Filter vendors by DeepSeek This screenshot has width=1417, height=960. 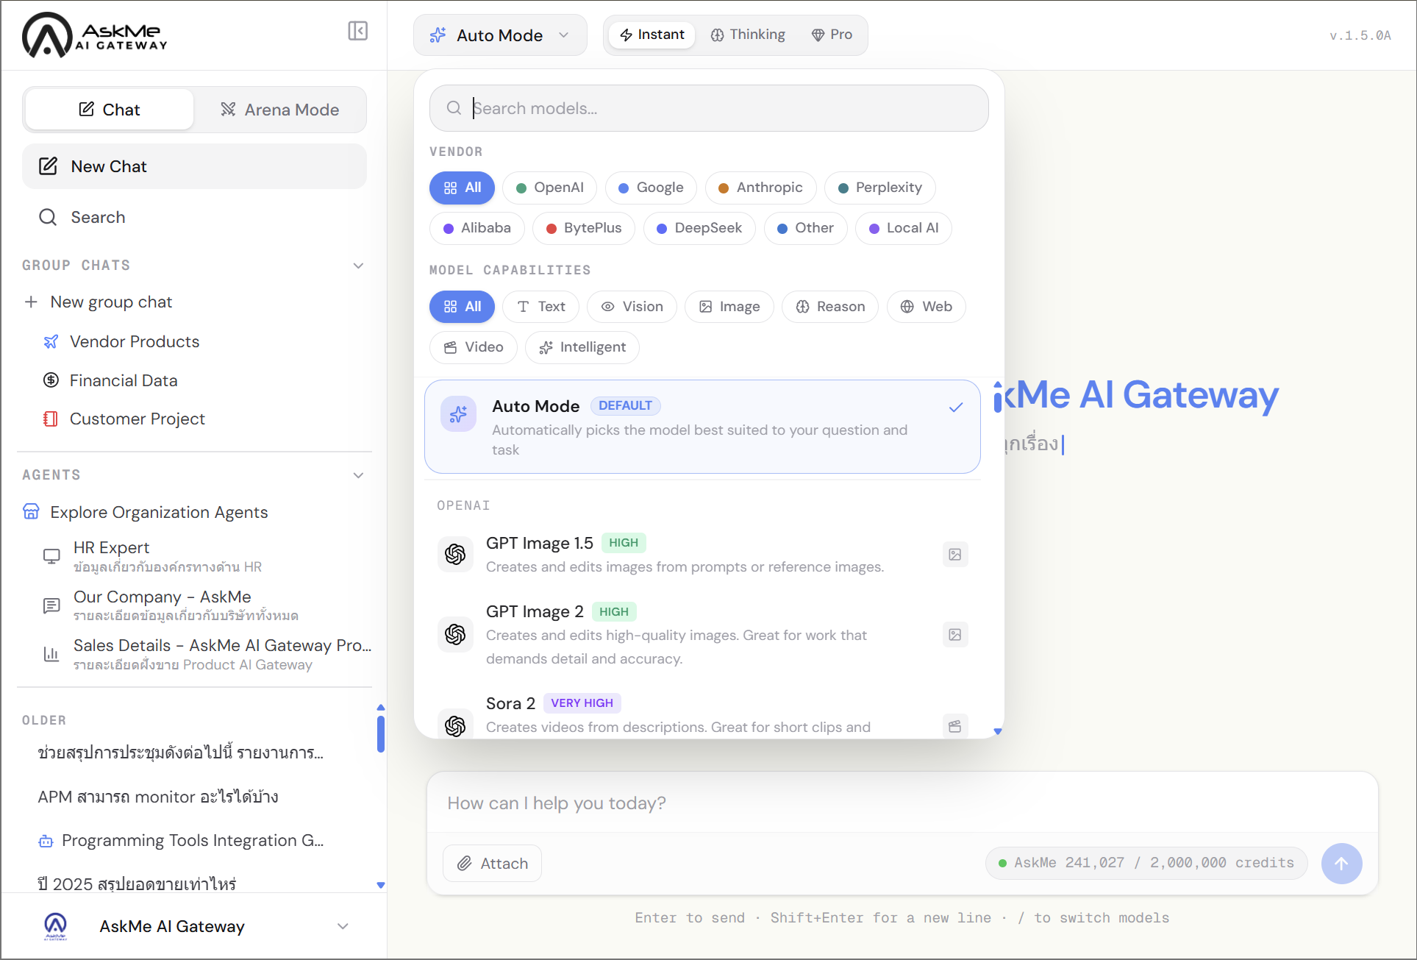tap(699, 228)
